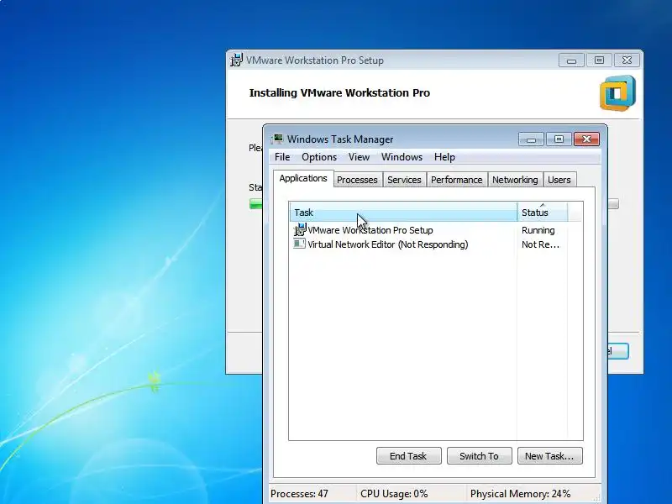Open the View menu in Task Manager
The width and height of the screenshot is (672, 504).
tap(359, 157)
